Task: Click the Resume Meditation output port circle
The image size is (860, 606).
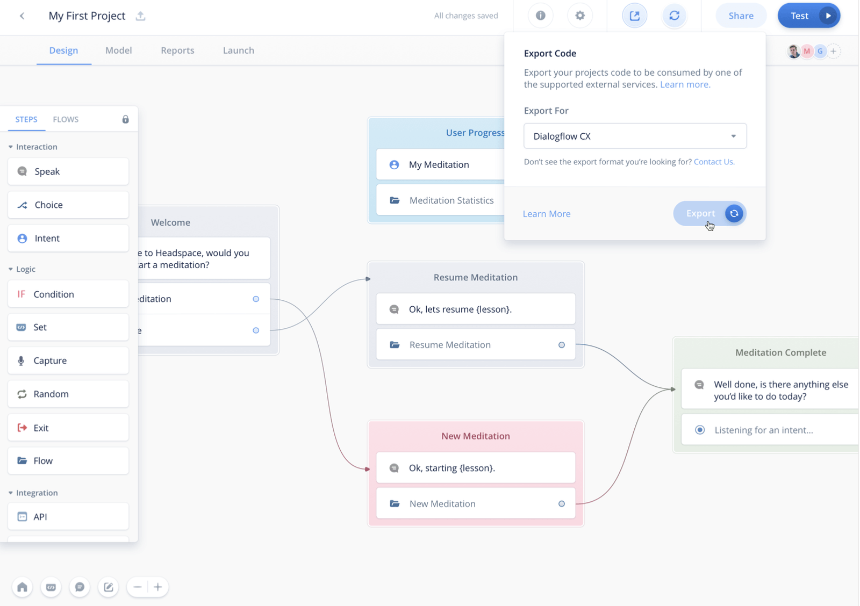Action: coord(561,345)
